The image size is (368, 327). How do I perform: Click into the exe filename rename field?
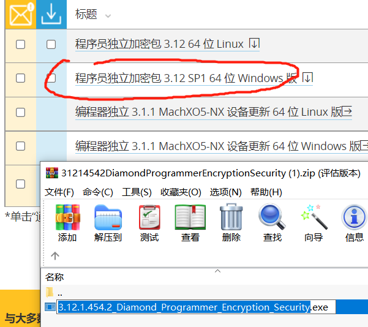coord(196,307)
